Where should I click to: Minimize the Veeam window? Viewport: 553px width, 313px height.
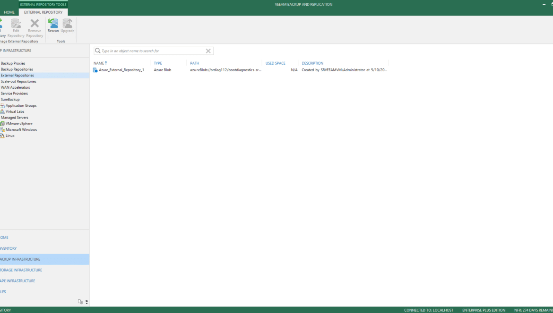(x=544, y=5)
